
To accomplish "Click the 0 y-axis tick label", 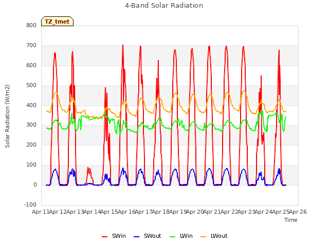I will coord(35,184).
